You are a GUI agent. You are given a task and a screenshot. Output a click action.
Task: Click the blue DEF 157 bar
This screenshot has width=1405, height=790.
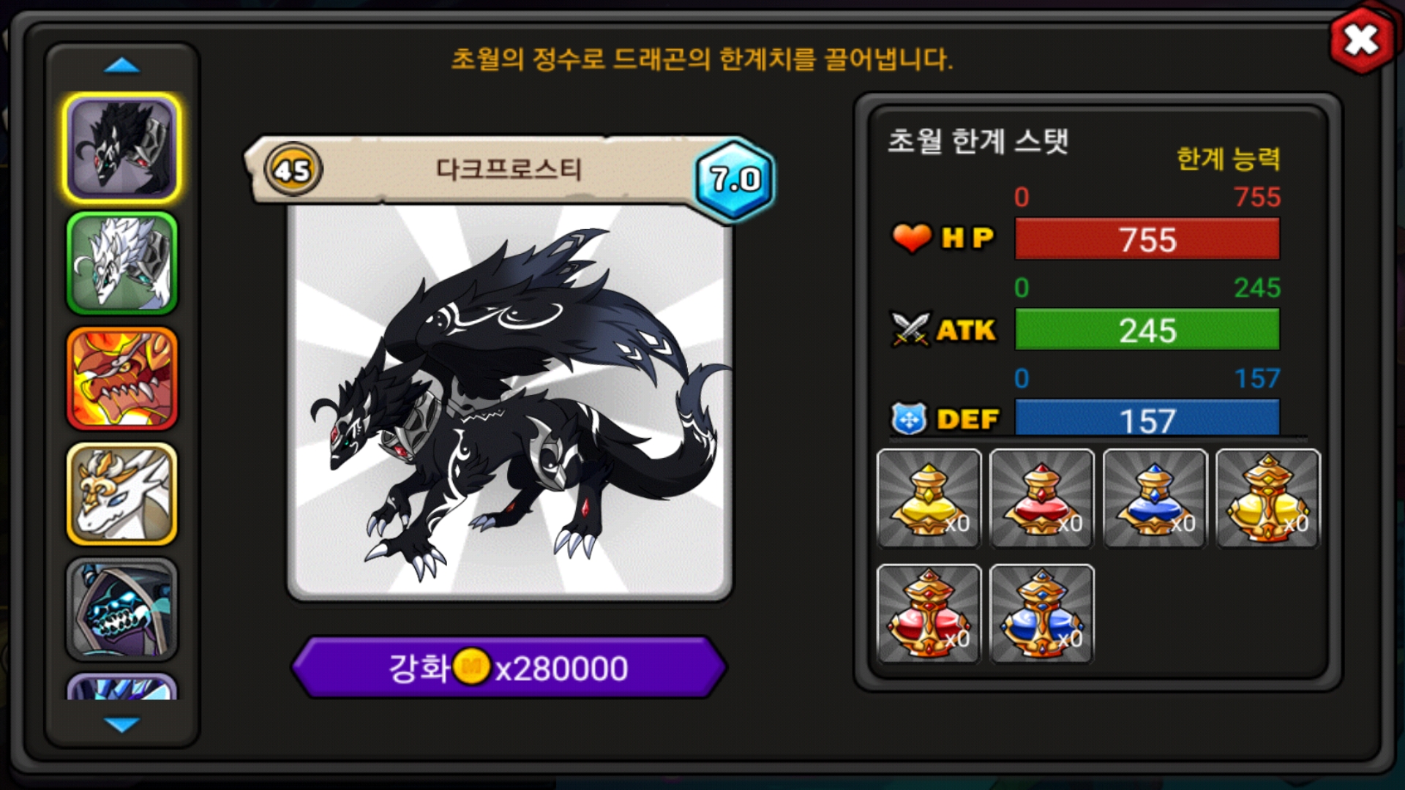(1147, 418)
